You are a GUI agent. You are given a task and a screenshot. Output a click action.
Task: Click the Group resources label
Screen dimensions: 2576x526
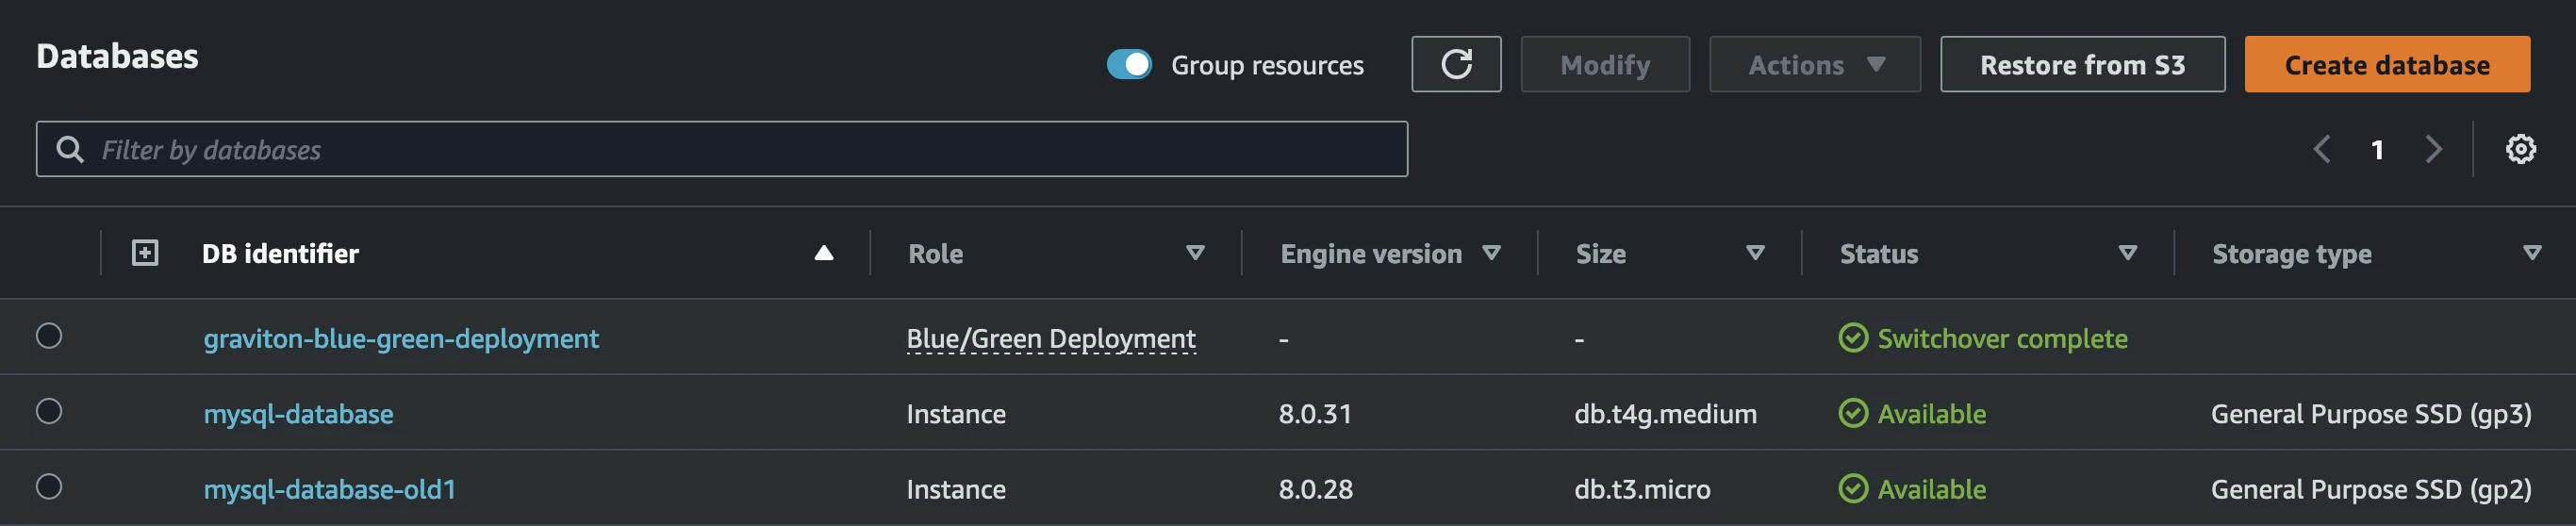coord(1267,65)
